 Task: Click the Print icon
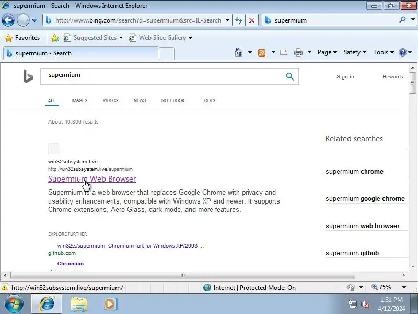tap(298, 52)
